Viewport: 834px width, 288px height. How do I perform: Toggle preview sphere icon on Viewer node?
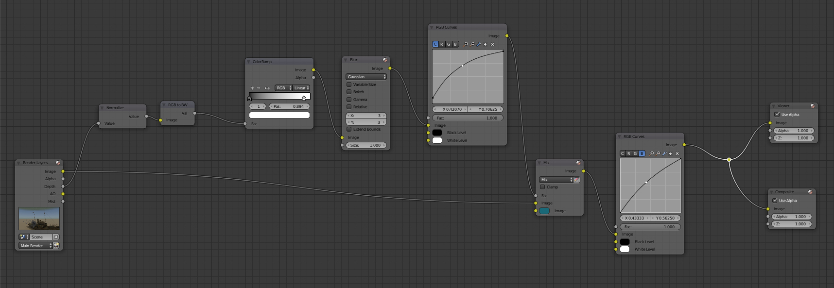812,106
